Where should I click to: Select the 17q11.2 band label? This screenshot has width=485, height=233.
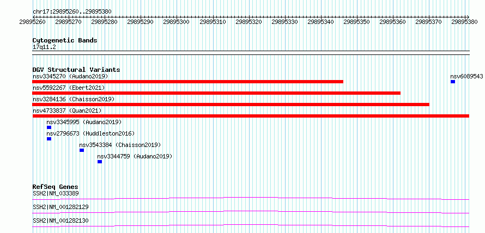point(44,47)
